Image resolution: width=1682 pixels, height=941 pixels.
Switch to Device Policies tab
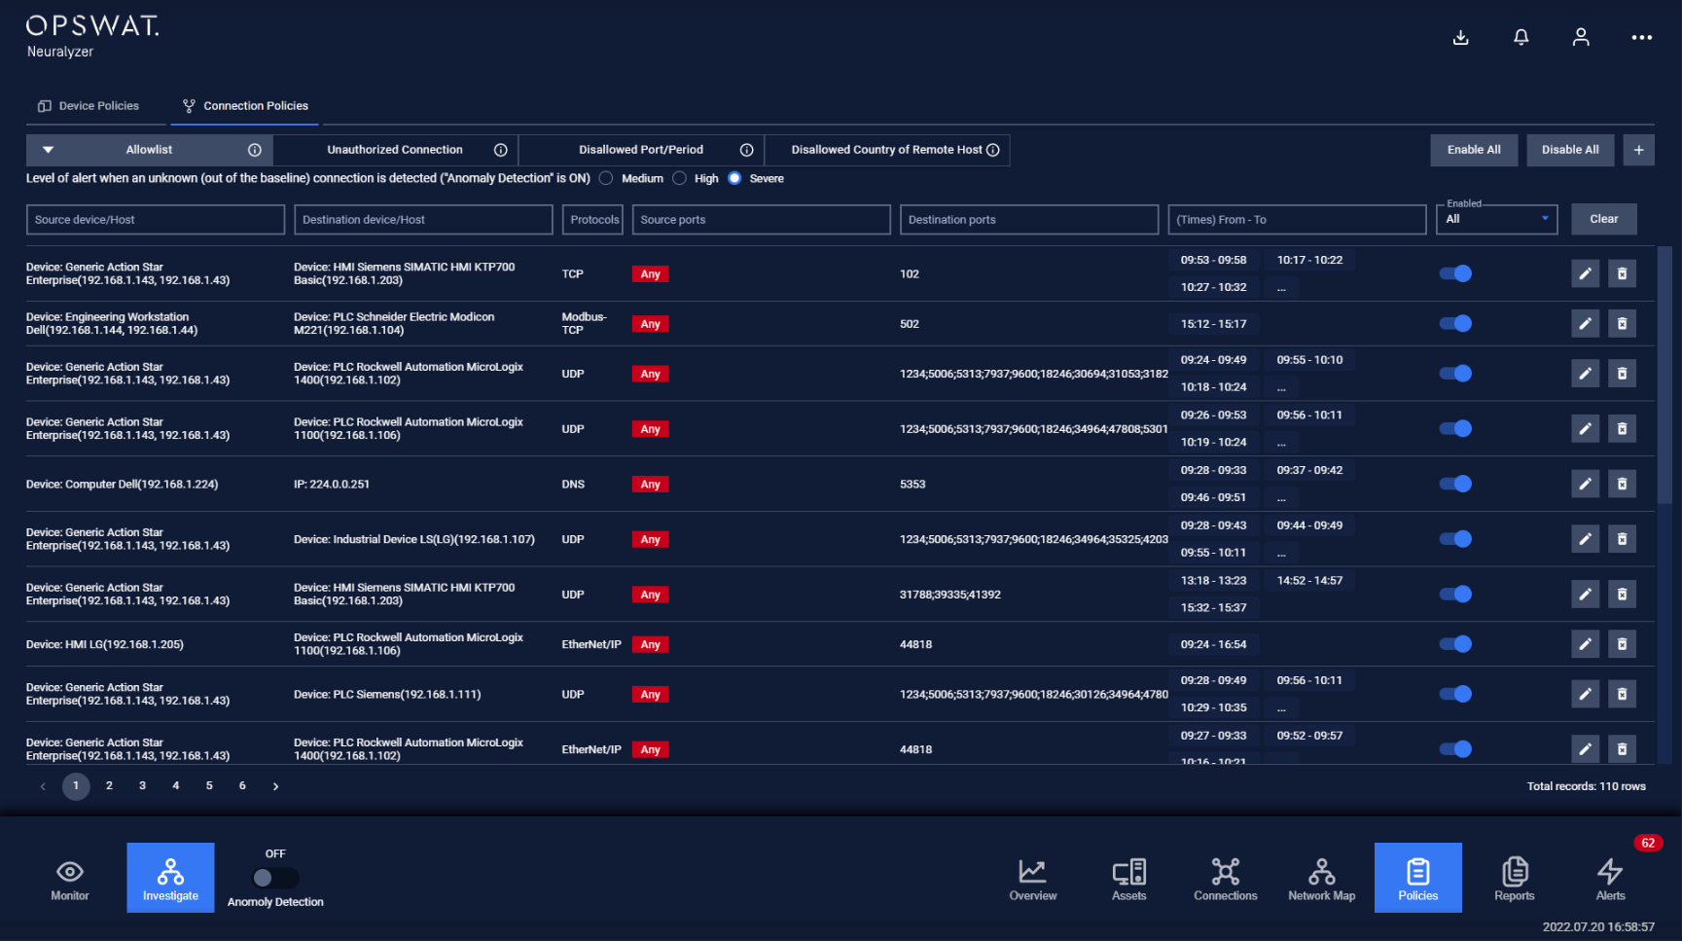tap(89, 106)
